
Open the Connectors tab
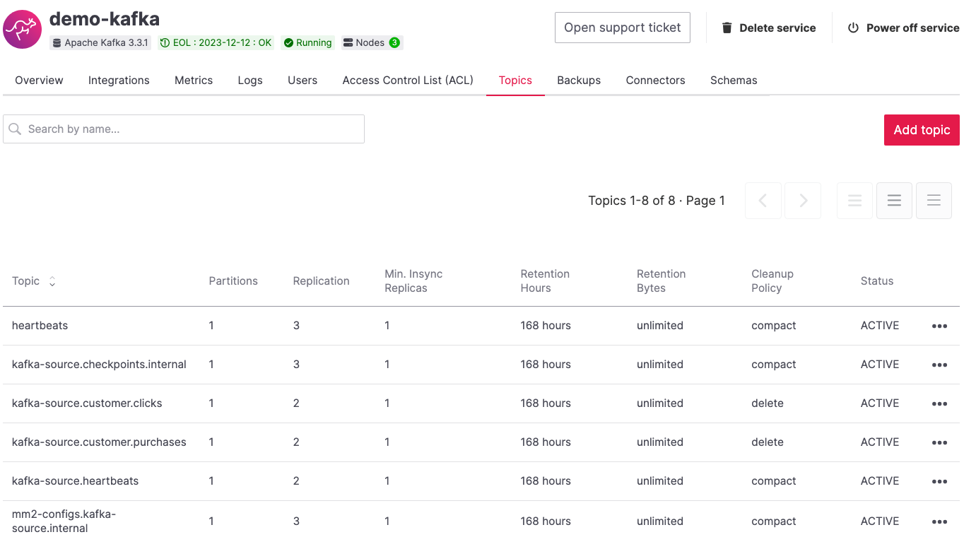[x=654, y=80]
